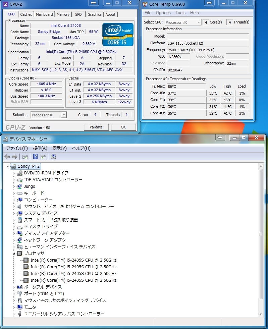Screen dimensions: 268x329
Task: Open the Options menu in Core Temp
Action: pos(163,13)
